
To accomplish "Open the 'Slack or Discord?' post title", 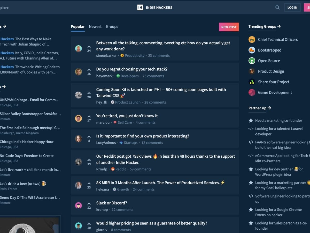I will click(x=112, y=203).
